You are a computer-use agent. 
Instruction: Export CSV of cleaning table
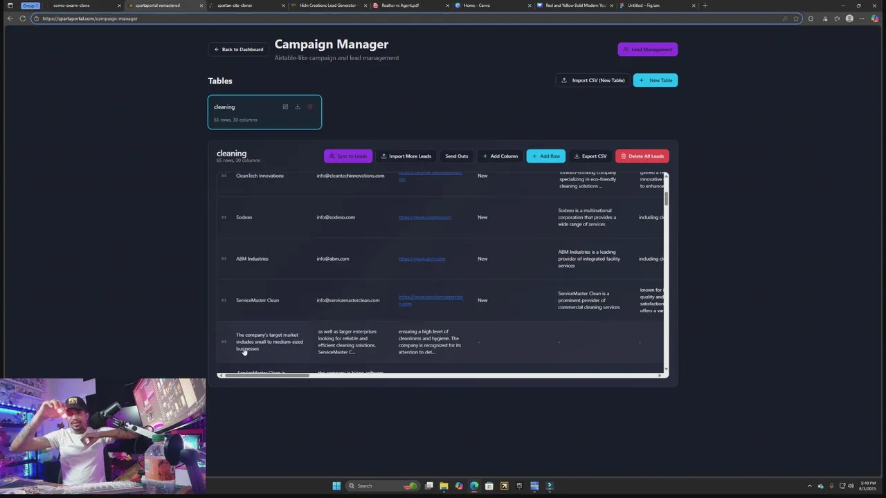pos(590,156)
